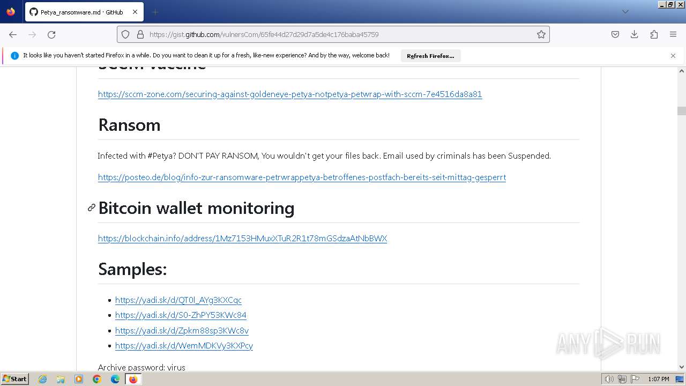
Task: Open the media player taskbar icon
Action: click(79, 379)
